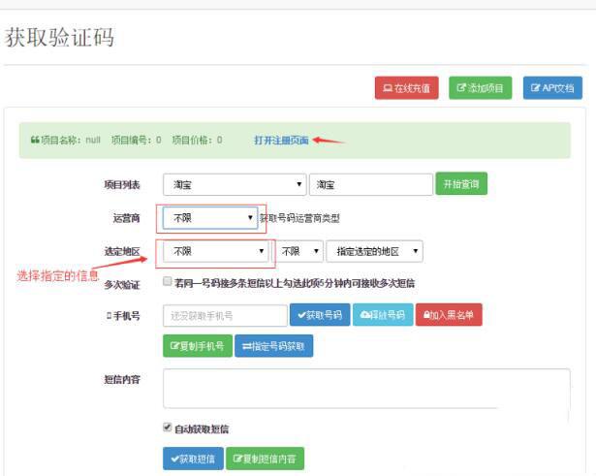Uncheck the 自动获取短信 checkbox
596x476 pixels.
[x=168, y=428]
